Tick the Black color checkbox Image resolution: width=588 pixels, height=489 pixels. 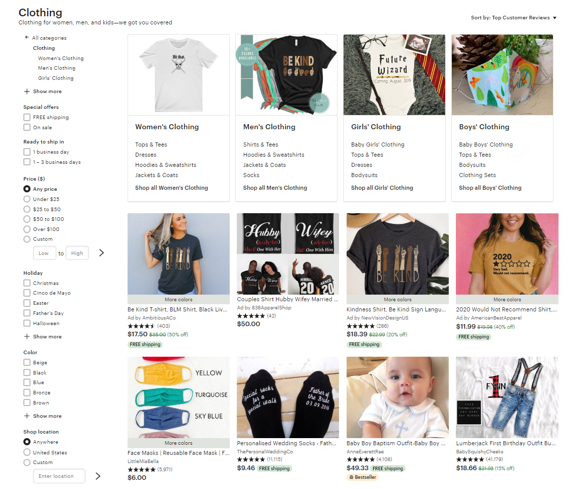(27, 372)
